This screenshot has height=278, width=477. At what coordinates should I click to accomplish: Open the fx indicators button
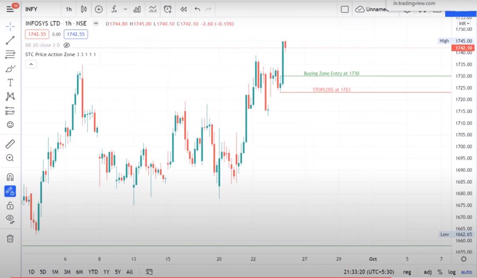click(114, 9)
